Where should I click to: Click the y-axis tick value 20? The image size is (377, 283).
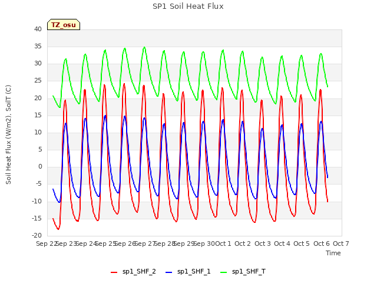pyautogui.click(x=38, y=98)
